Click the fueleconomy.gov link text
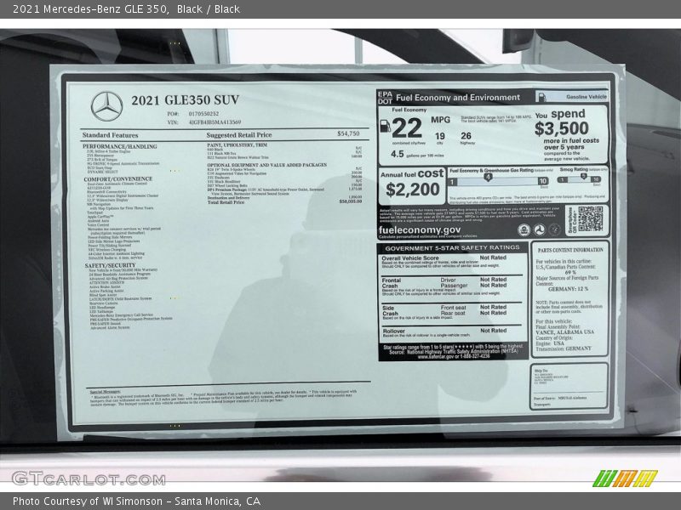This screenshot has width=681, height=510. point(420,230)
